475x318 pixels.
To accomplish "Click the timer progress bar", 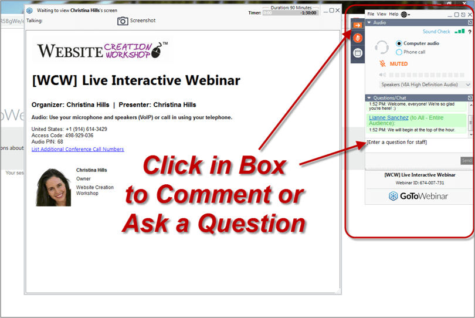I will pyautogui.click(x=290, y=13).
